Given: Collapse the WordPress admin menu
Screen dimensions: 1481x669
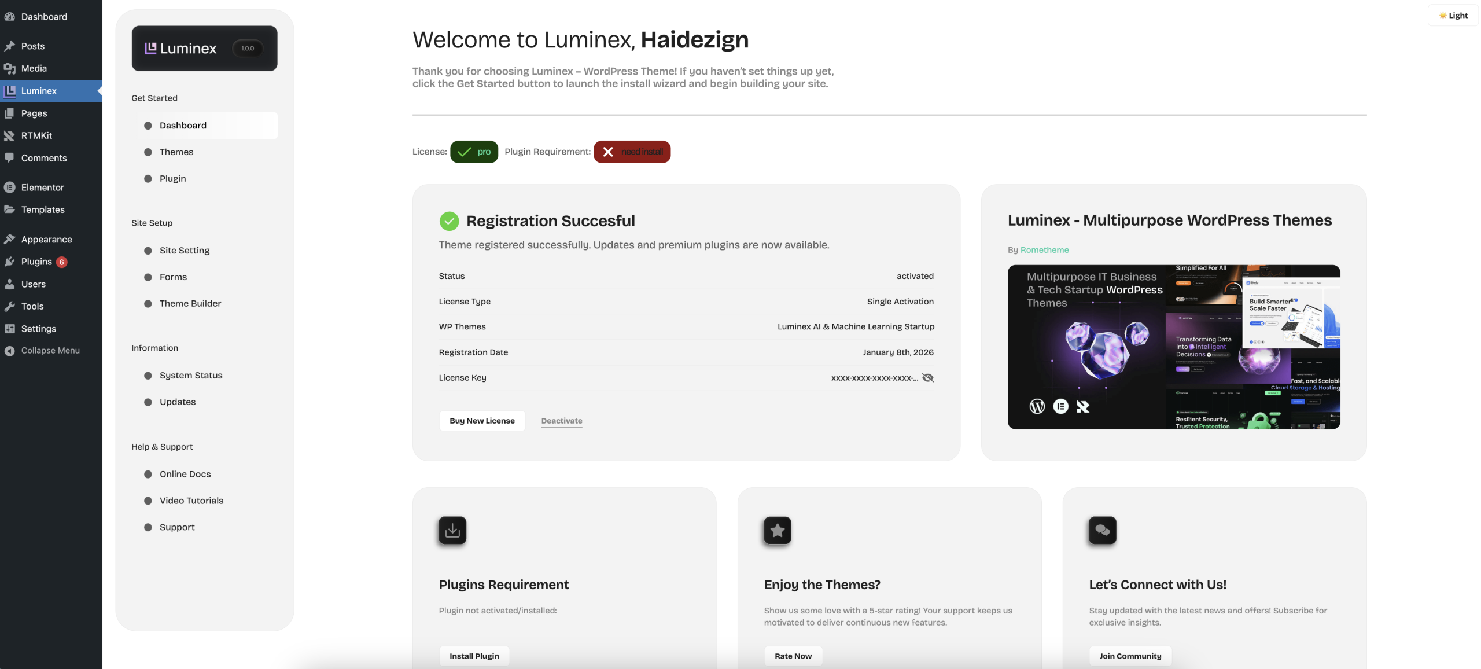Looking at the screenshot, I should [x=51, y=351].
